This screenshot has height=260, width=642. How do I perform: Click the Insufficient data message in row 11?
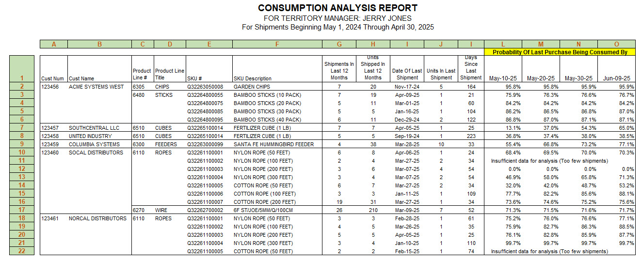coord(549,161)
